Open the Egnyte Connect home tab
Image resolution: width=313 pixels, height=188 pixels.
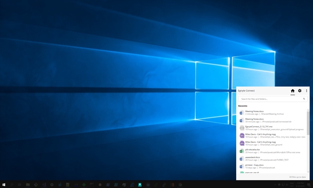[x=293, y=91]
